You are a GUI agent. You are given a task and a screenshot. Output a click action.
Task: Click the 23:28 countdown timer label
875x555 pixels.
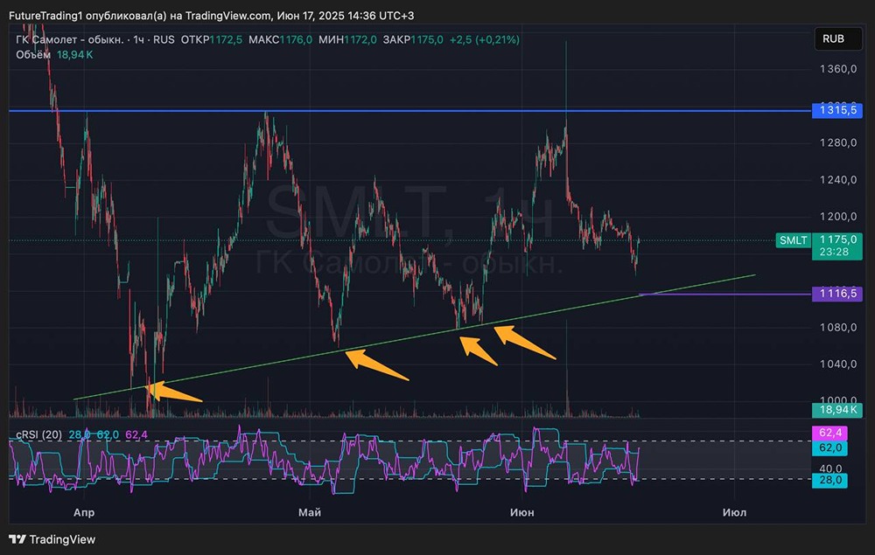834,252
